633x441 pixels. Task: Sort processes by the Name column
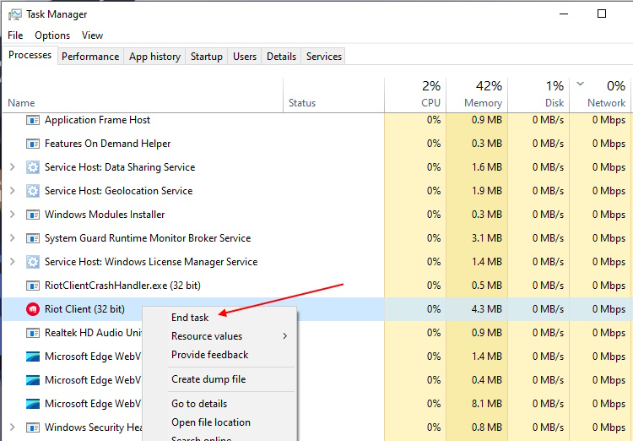[x=143, y=95]
